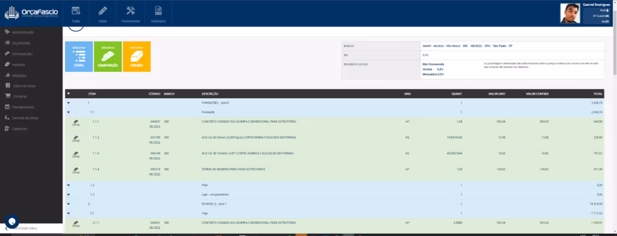Viewport: 617px width, 236px height.
Task: Click Gabriel Rodrigues profile photo
Action: [570, 13]
